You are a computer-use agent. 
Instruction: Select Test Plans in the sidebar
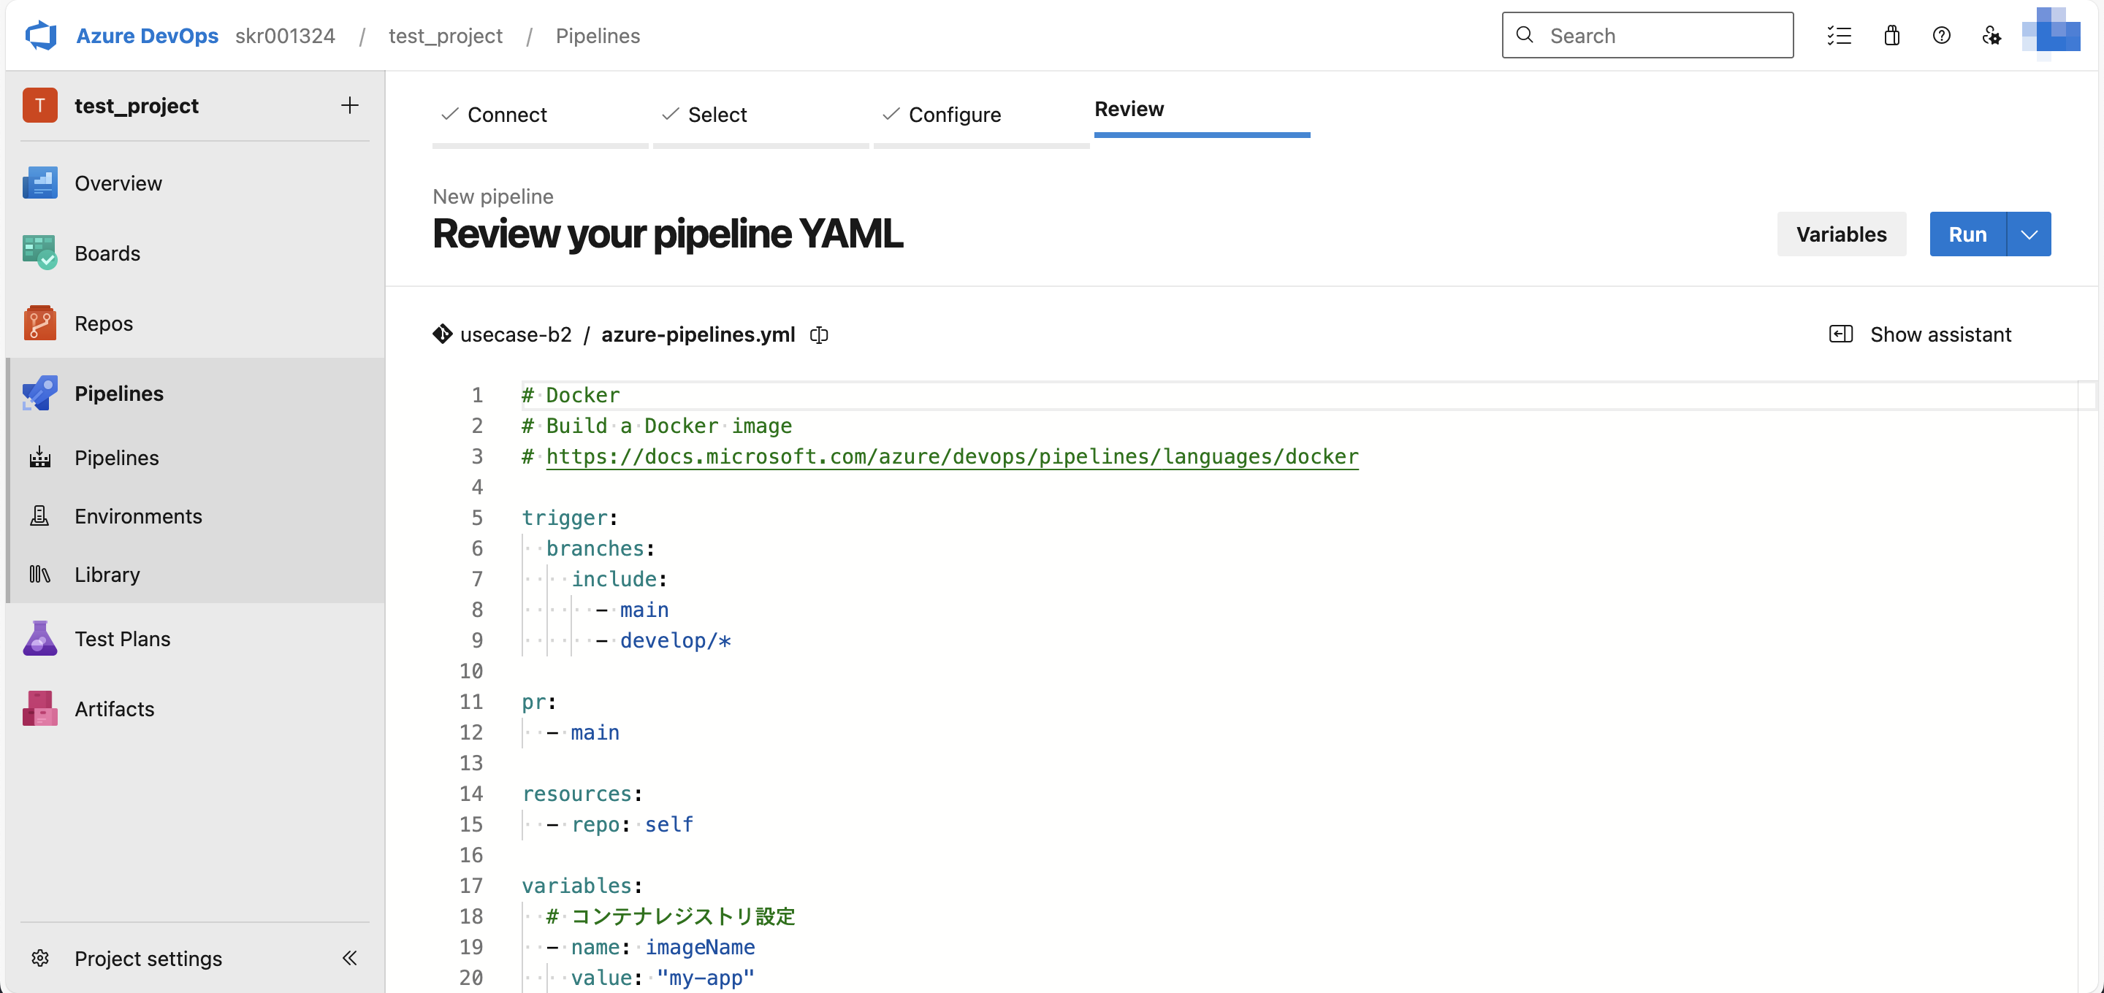point(123,639)
